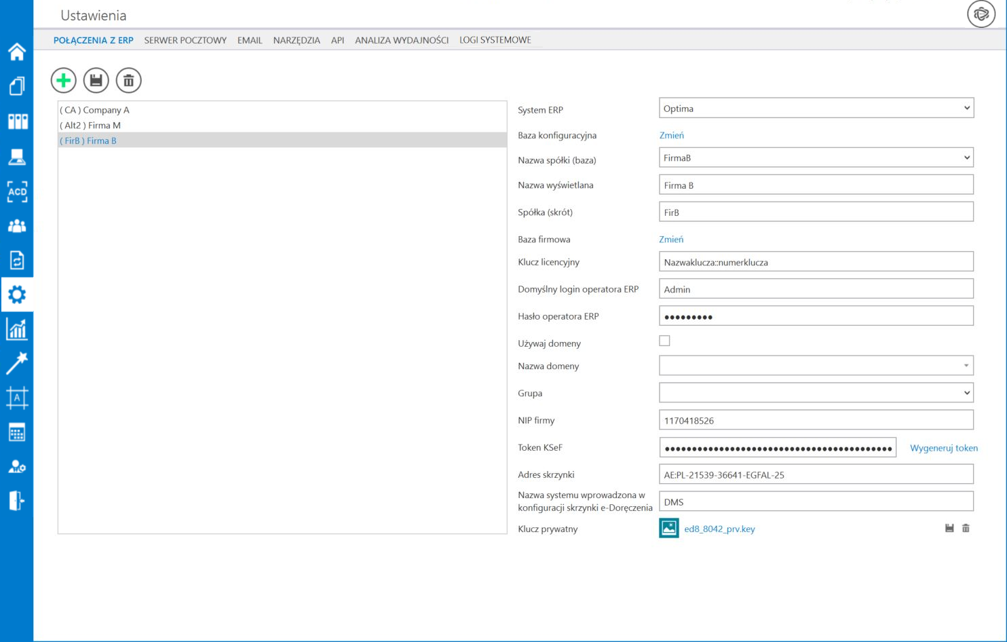1007x642 pixels.
Task: Click Zmień next to Baza konfiguracyjna
Action: [671, 135]
